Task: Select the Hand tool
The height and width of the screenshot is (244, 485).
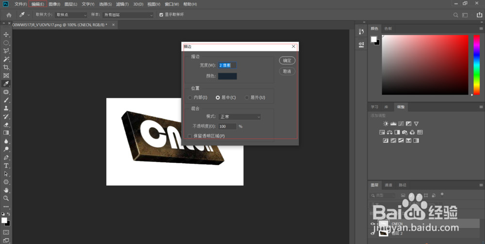Action: [x=6, y=190]
